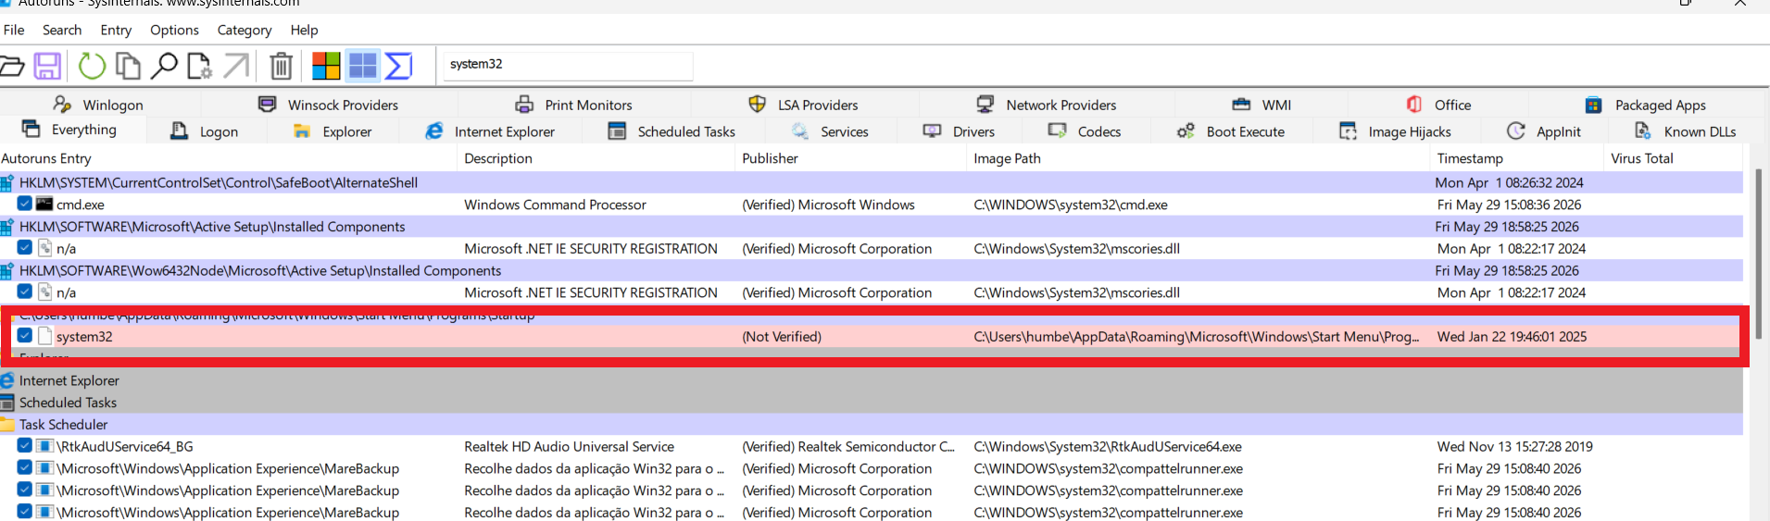Image resolution: width=1770 pixels, height=521 pixels.
Task: Switch to the Winsock Providers tab
Action: pos(329,105)
